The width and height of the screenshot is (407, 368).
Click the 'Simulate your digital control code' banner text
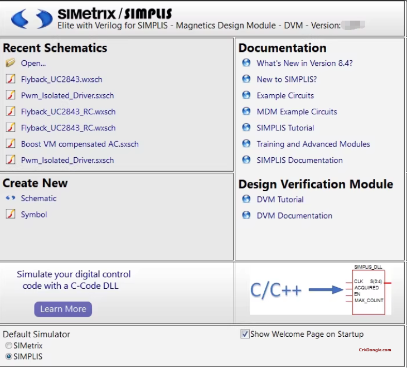[74, 280]
